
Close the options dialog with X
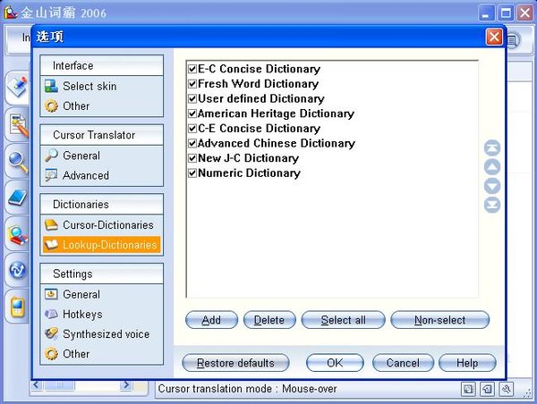coord(493,37)
